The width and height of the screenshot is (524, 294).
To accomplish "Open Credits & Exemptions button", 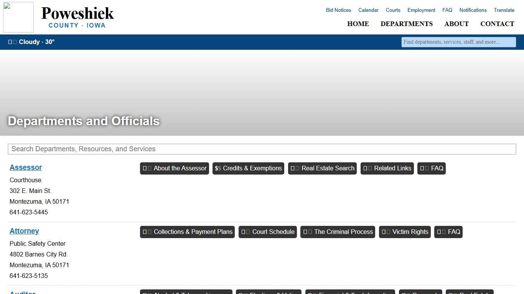I will click(x=248, y=168).
